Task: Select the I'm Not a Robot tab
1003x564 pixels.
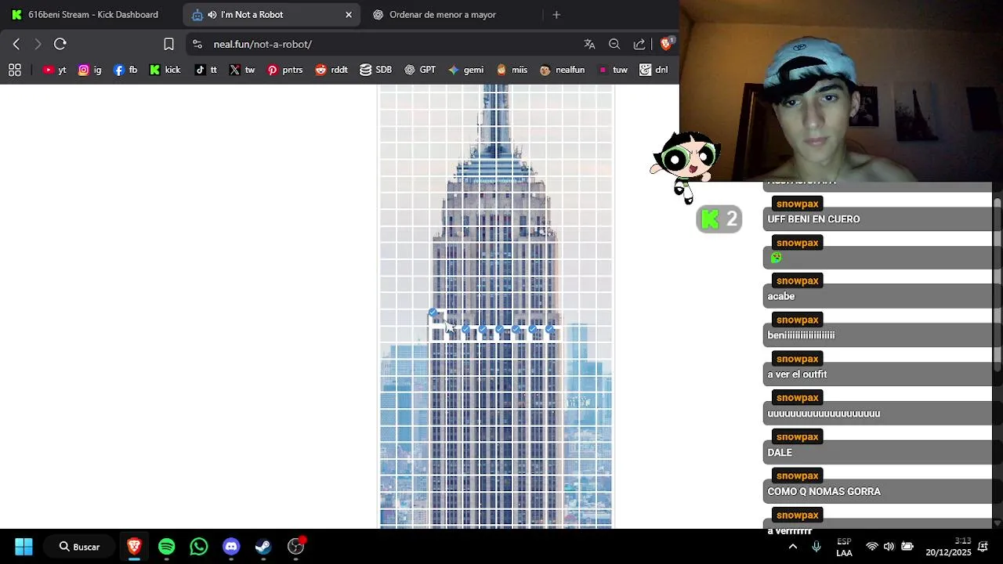Action: (x=272, y=15)
